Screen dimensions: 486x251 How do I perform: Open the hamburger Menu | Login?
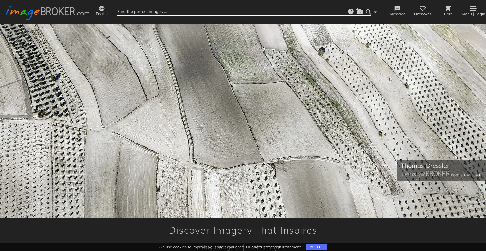(x=473, y=8)
